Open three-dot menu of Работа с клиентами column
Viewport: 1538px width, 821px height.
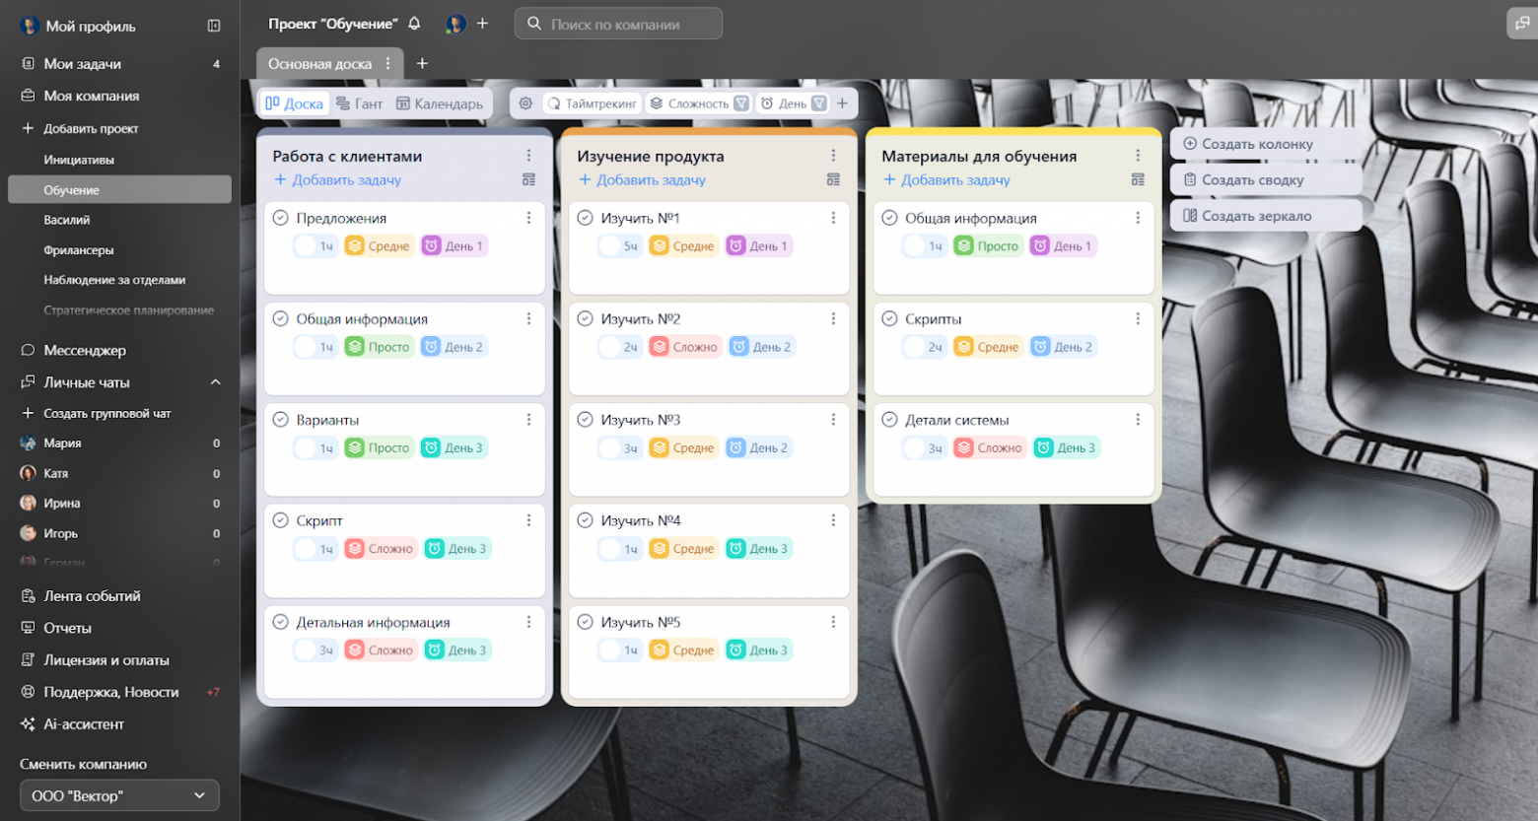(528, 156)
